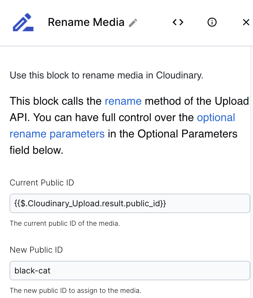Open the "rename parameters" link

point(57,134)
